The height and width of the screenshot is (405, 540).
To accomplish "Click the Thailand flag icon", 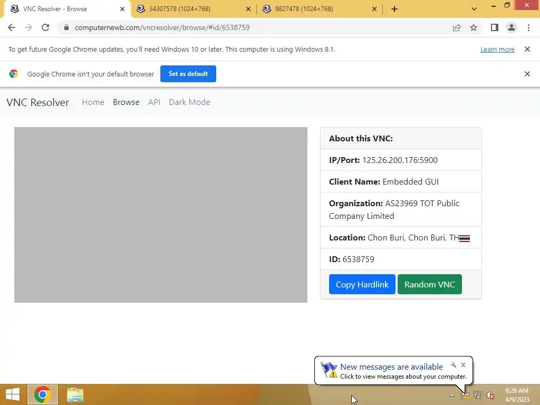I will 464,238.
